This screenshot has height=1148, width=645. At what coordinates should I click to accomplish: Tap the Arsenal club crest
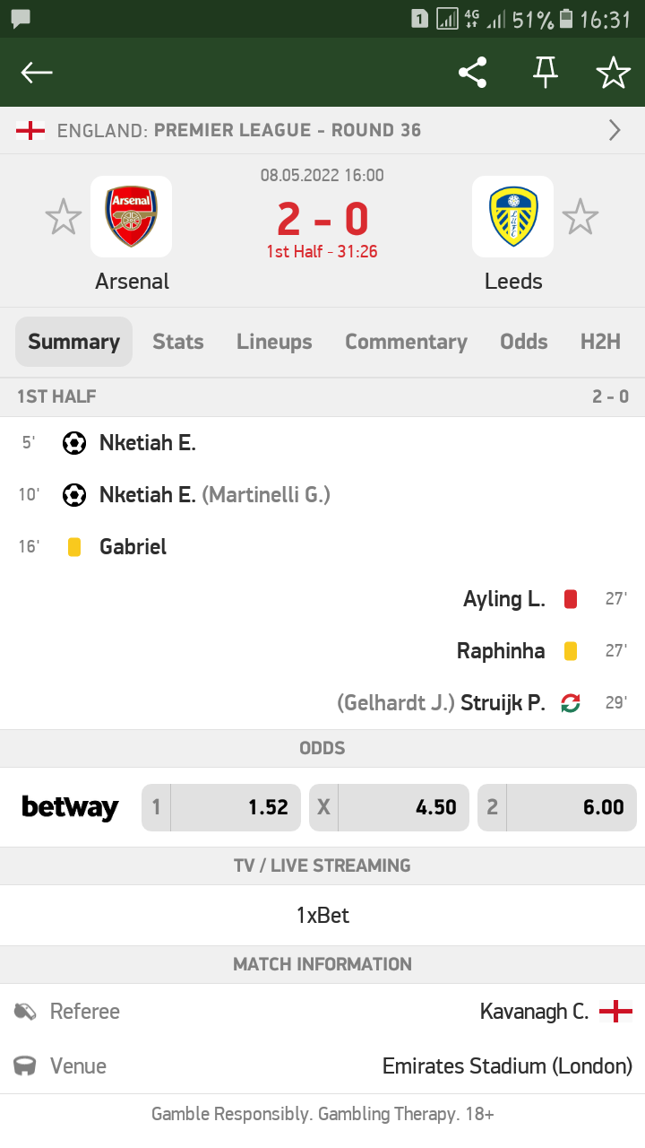131,217
